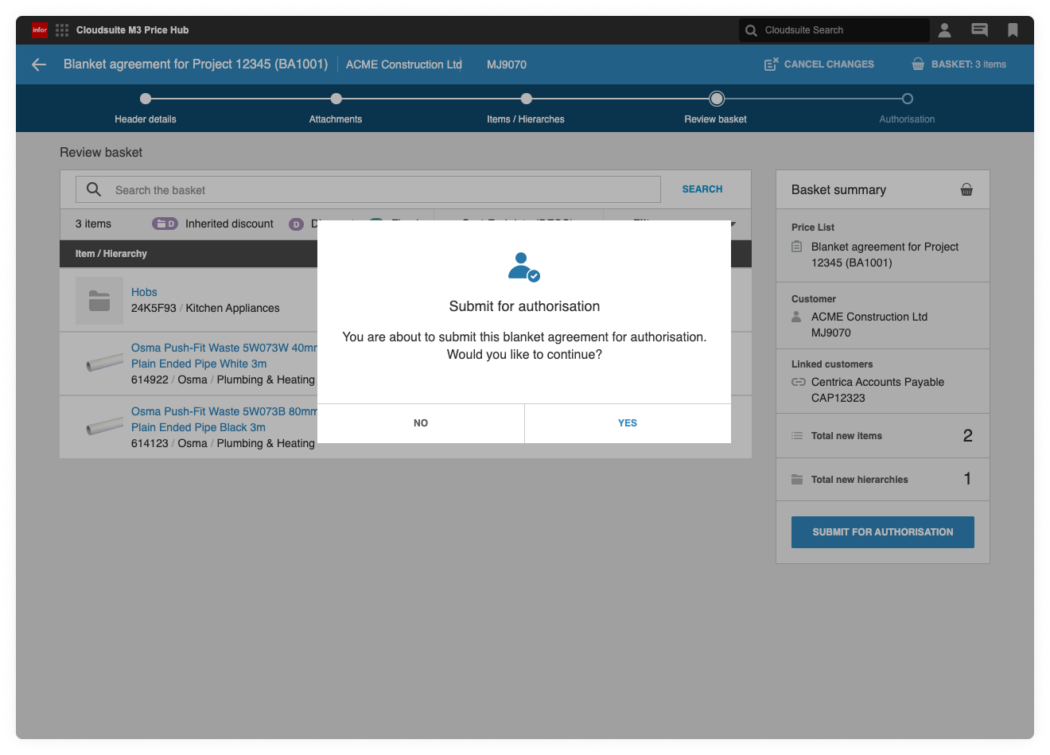Select the Review basket step
The image size is (1050, 755).
point(716,108)
